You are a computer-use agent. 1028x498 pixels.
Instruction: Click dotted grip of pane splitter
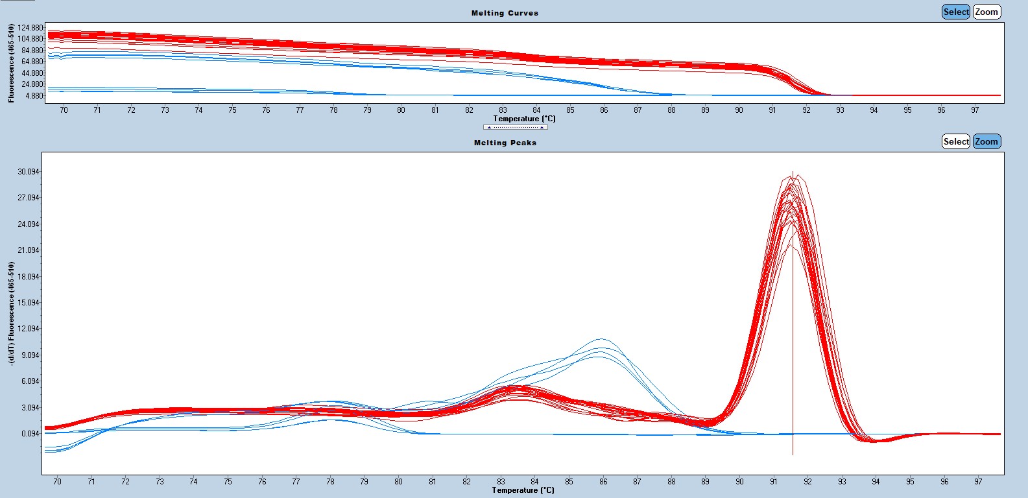click(x=515, y=127)
